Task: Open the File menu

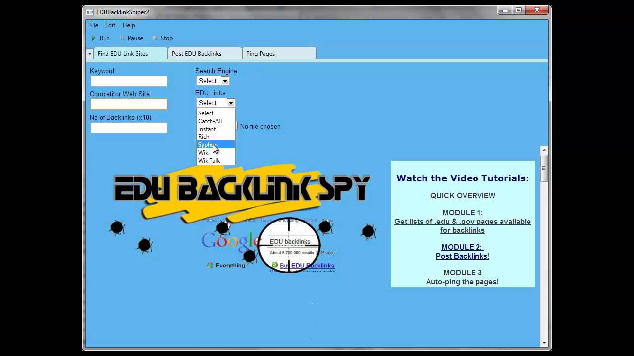Action: point(94,25)
